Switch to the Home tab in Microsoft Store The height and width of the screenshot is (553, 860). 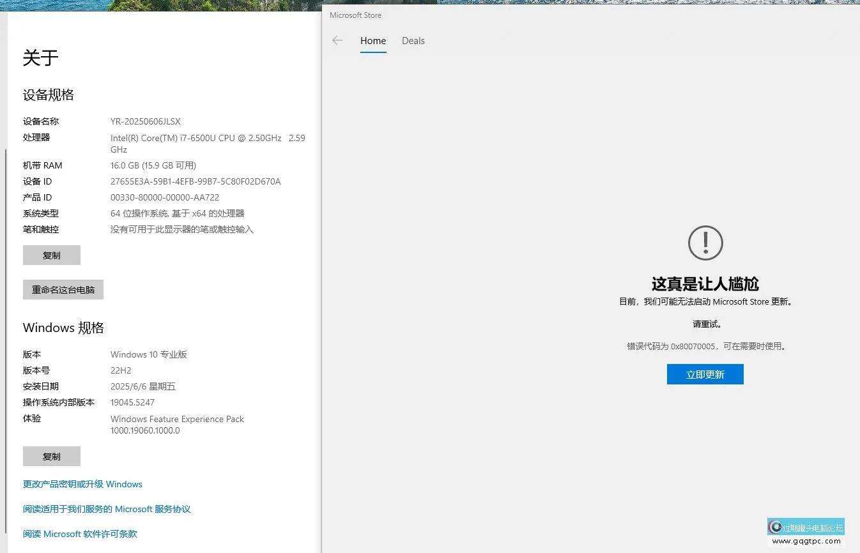click(x=373, y=40)
